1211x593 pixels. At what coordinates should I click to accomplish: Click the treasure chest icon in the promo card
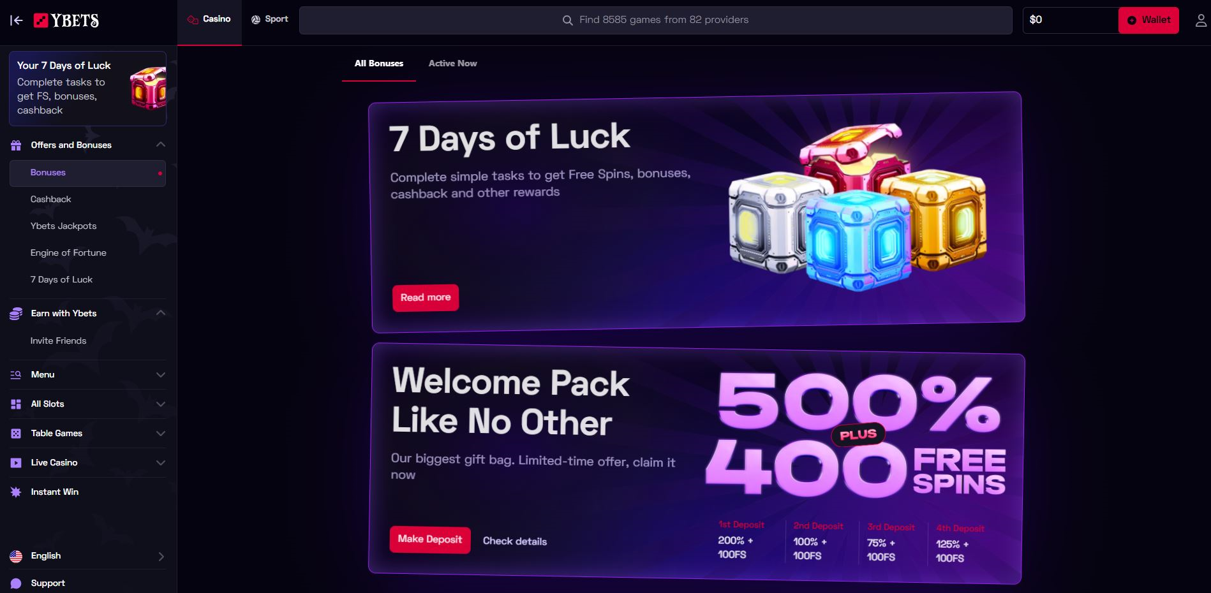148,88
